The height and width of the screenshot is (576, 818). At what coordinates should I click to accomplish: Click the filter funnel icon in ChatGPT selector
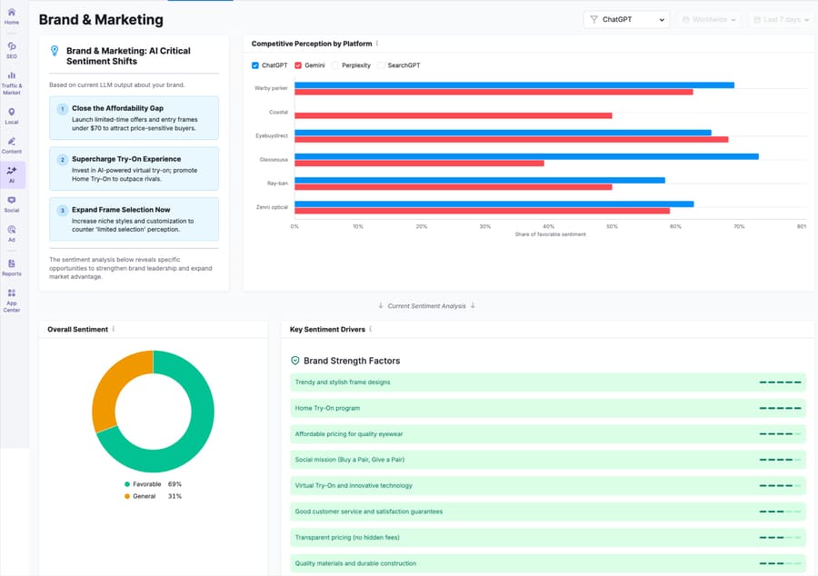click(594, 19)
